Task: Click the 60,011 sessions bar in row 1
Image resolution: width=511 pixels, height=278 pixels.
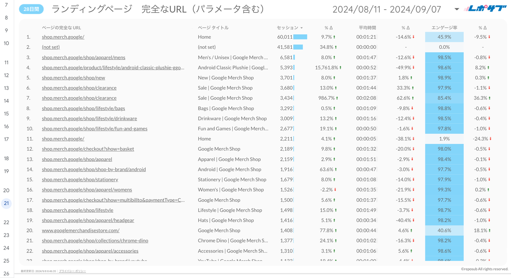Action: coord(300,37)
